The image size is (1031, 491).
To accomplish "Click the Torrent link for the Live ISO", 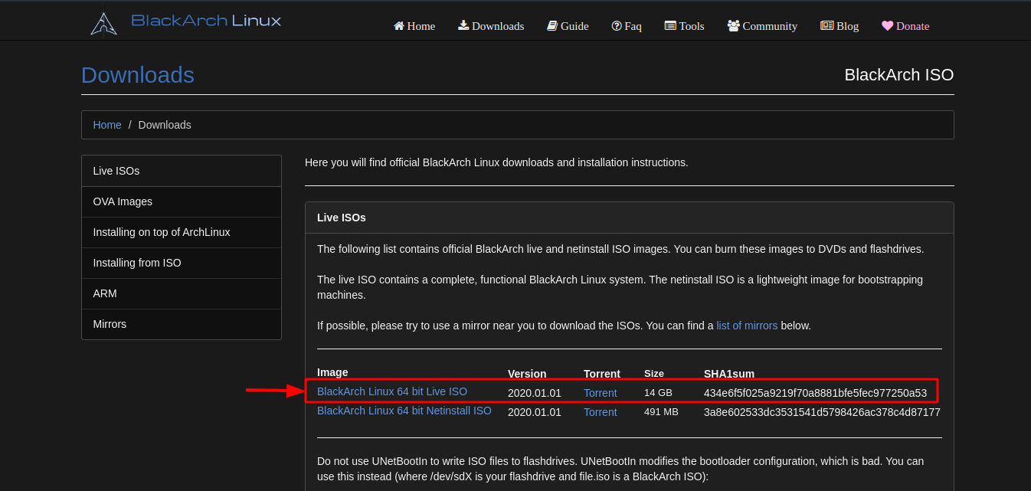I will coord(600,393).
